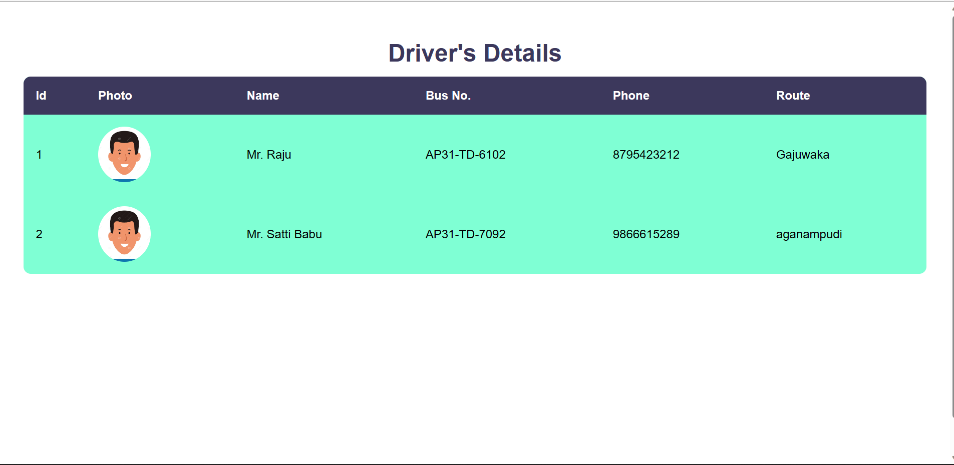Select the name Mr. Satti Babu
The image size is (954, 465).
pyautogui.click(x=284, y=234)
